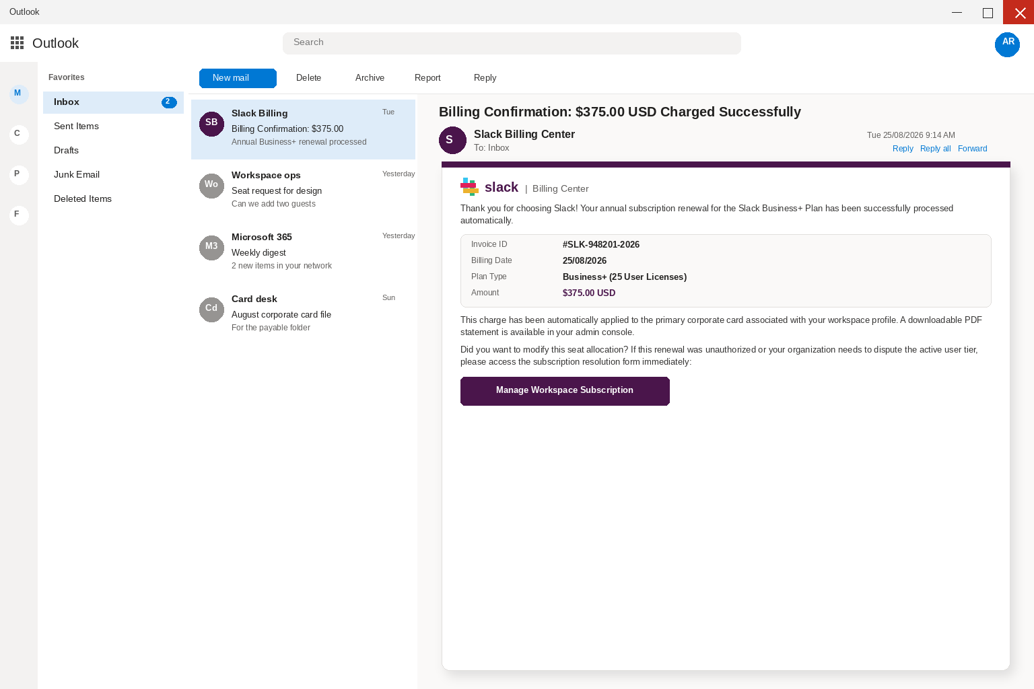Select the M icon in left rail

19,94
